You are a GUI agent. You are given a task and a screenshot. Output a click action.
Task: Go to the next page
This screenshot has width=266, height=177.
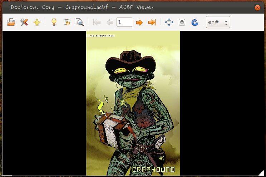click(139, 23)
